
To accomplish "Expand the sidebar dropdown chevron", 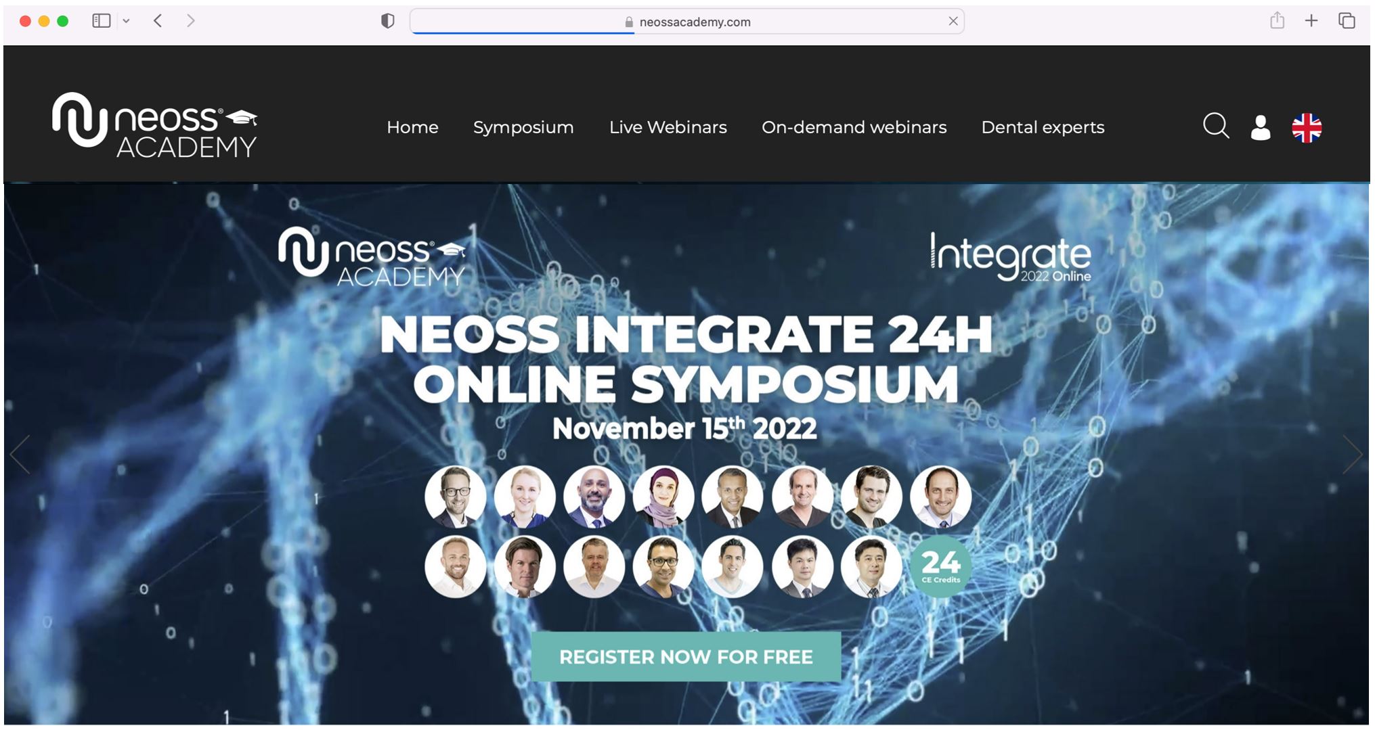I will coord(126,21).
